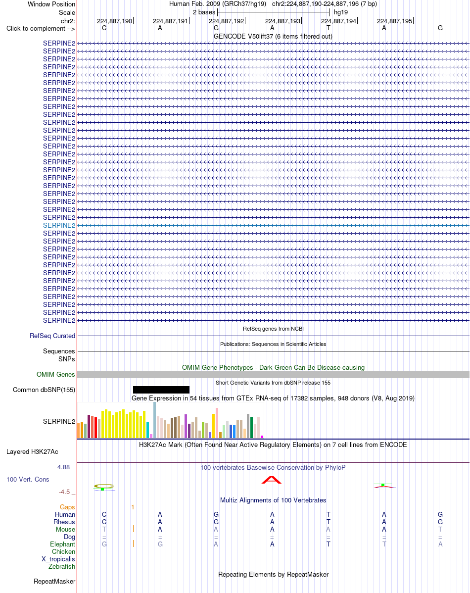Click the Chicken species label
Screen dimensions: 470x593
(63, 552)
